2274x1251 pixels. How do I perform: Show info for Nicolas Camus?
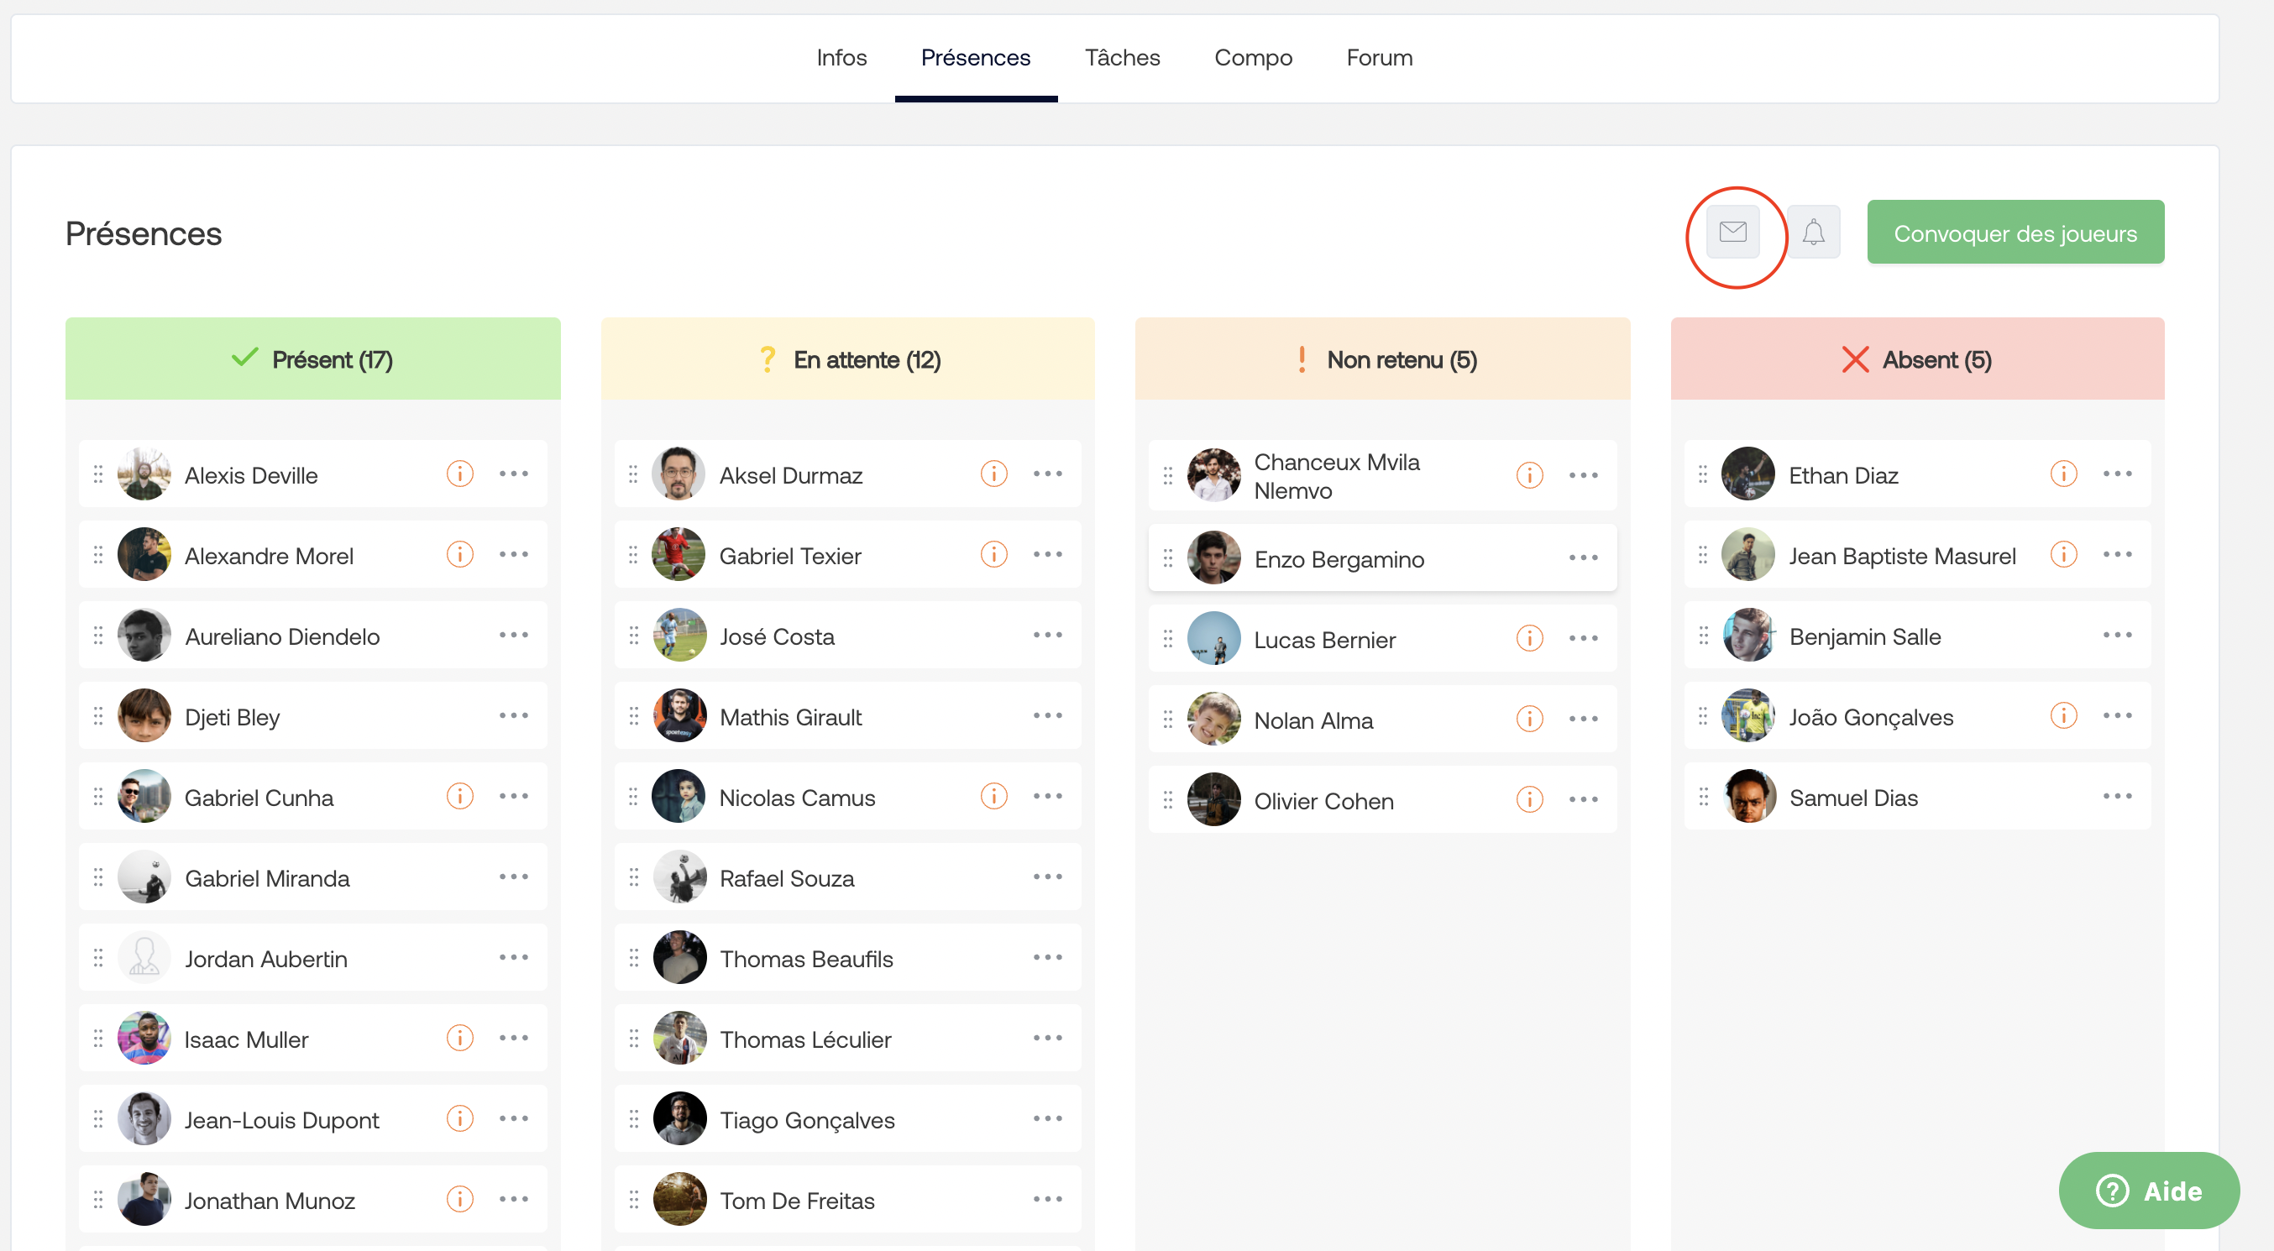(x=994, y=796)
